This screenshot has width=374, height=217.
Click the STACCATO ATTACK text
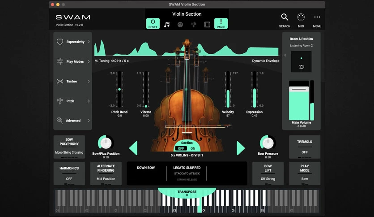(x=187, y=174)
